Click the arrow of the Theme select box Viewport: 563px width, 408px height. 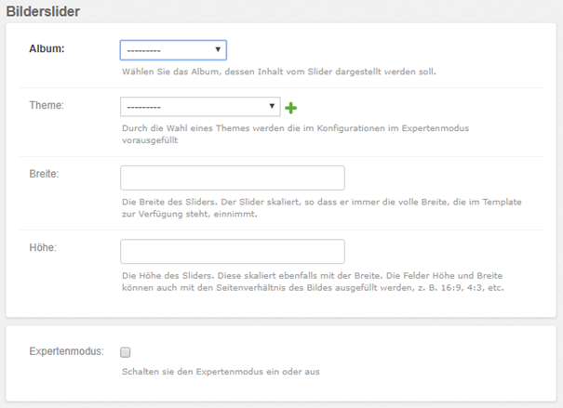(272, 107)
